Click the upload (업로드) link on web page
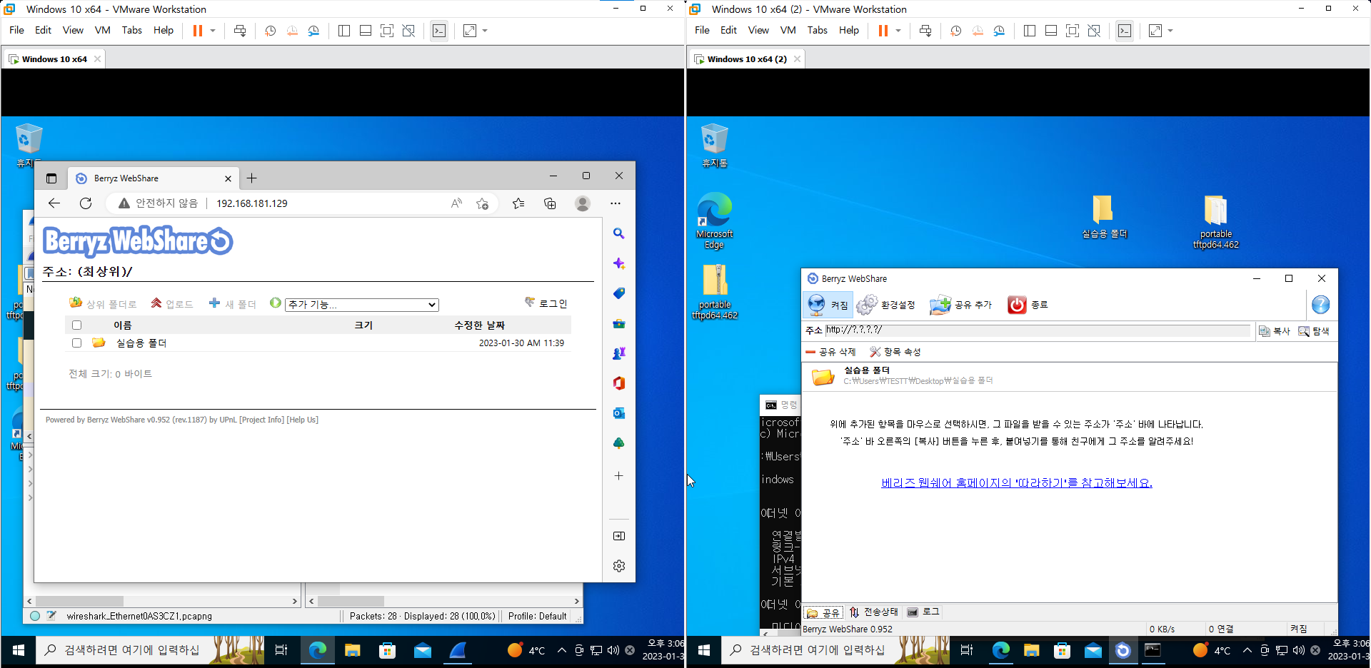 pyautogui.click(x=172, y=304)
